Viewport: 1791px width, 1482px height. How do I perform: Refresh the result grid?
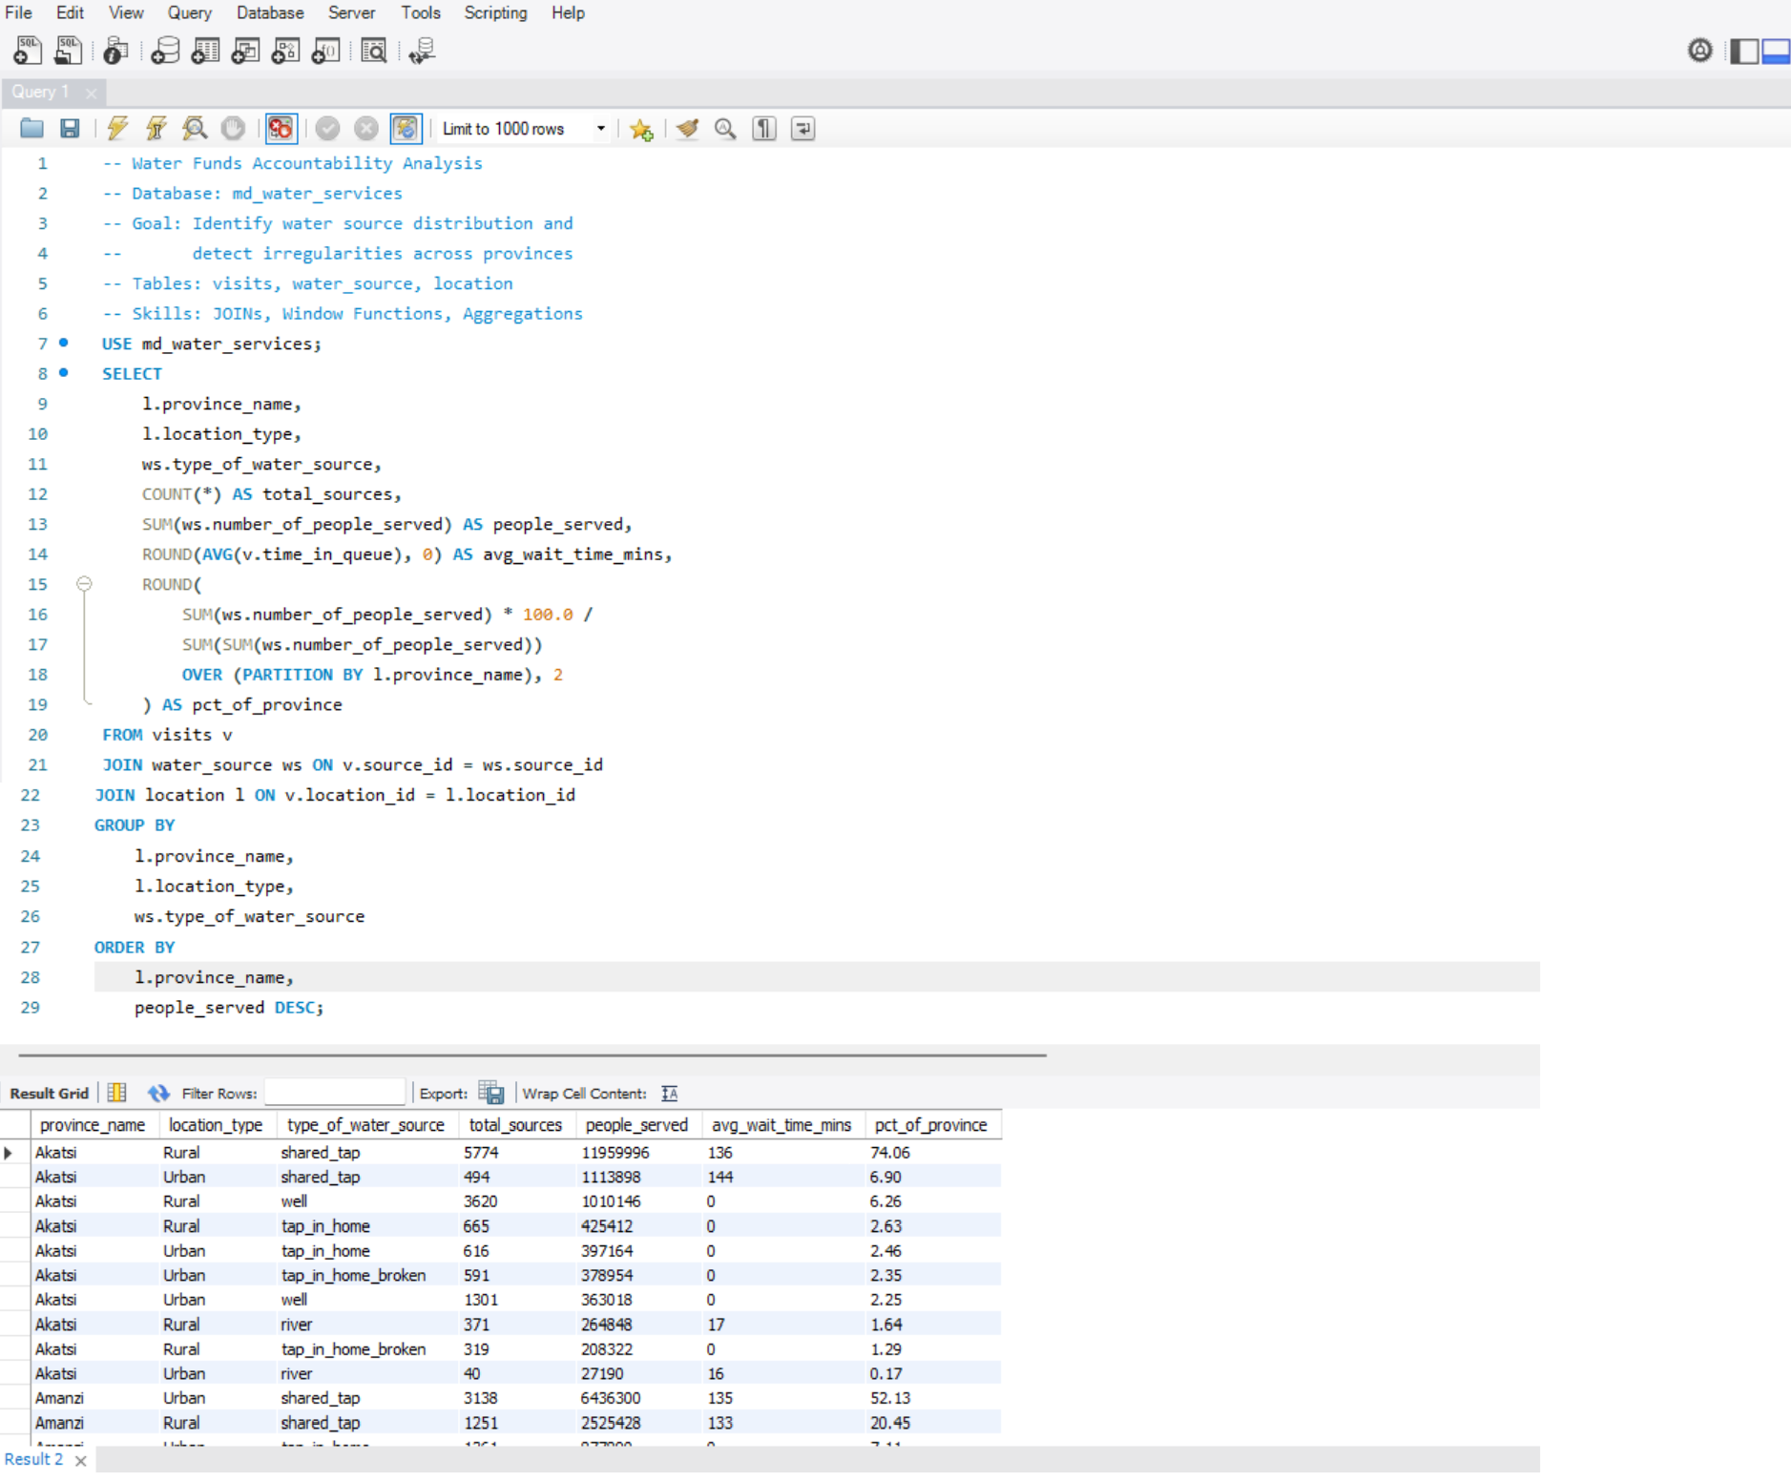(157, 1094)
